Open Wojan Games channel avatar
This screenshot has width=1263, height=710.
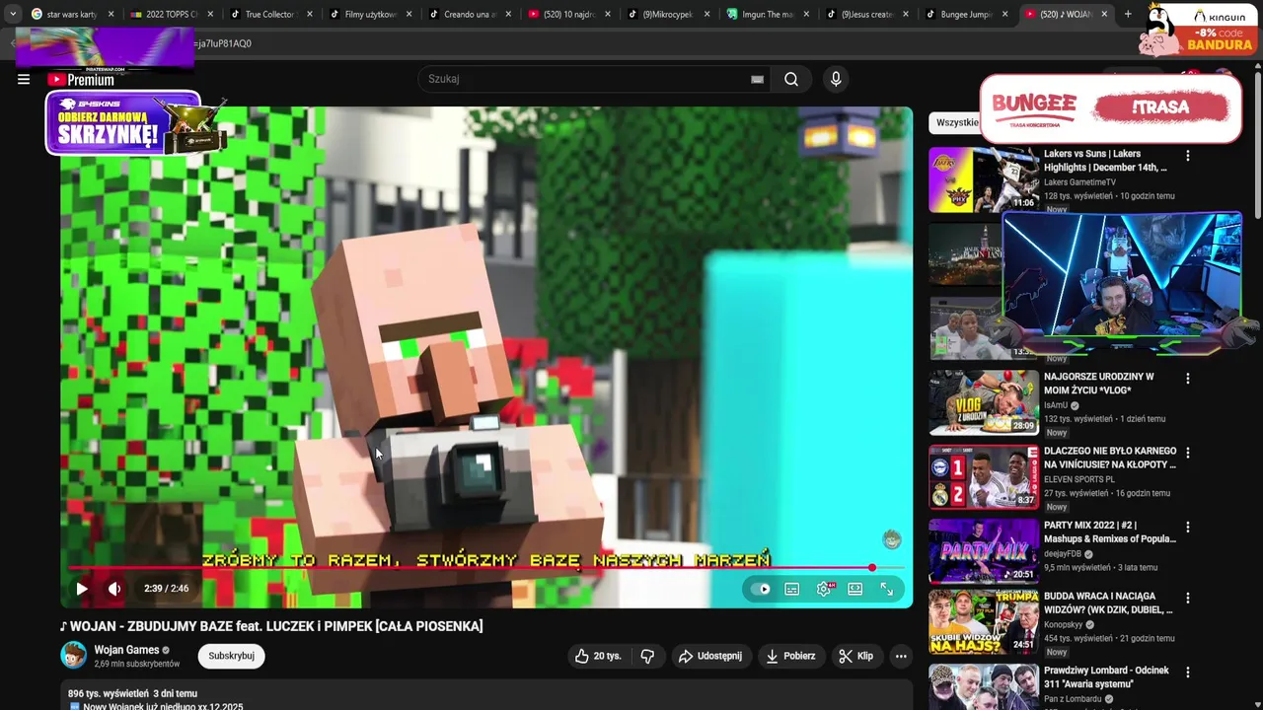pyautogui.click(x=73, y=655)
